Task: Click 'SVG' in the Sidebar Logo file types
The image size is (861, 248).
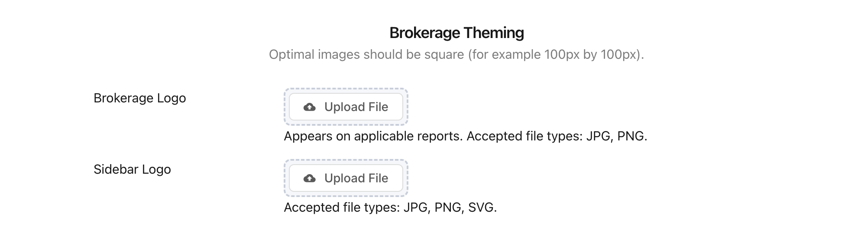Action: pos(481,207)
